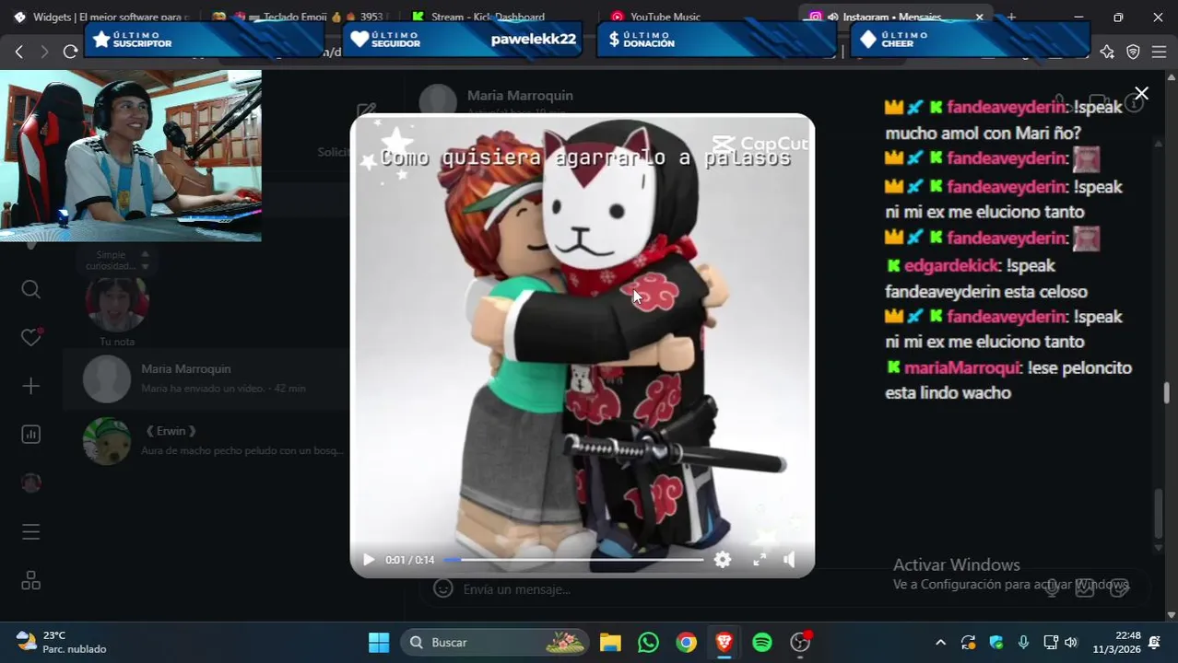Open the Windows notification bell

pos(1155,642)
